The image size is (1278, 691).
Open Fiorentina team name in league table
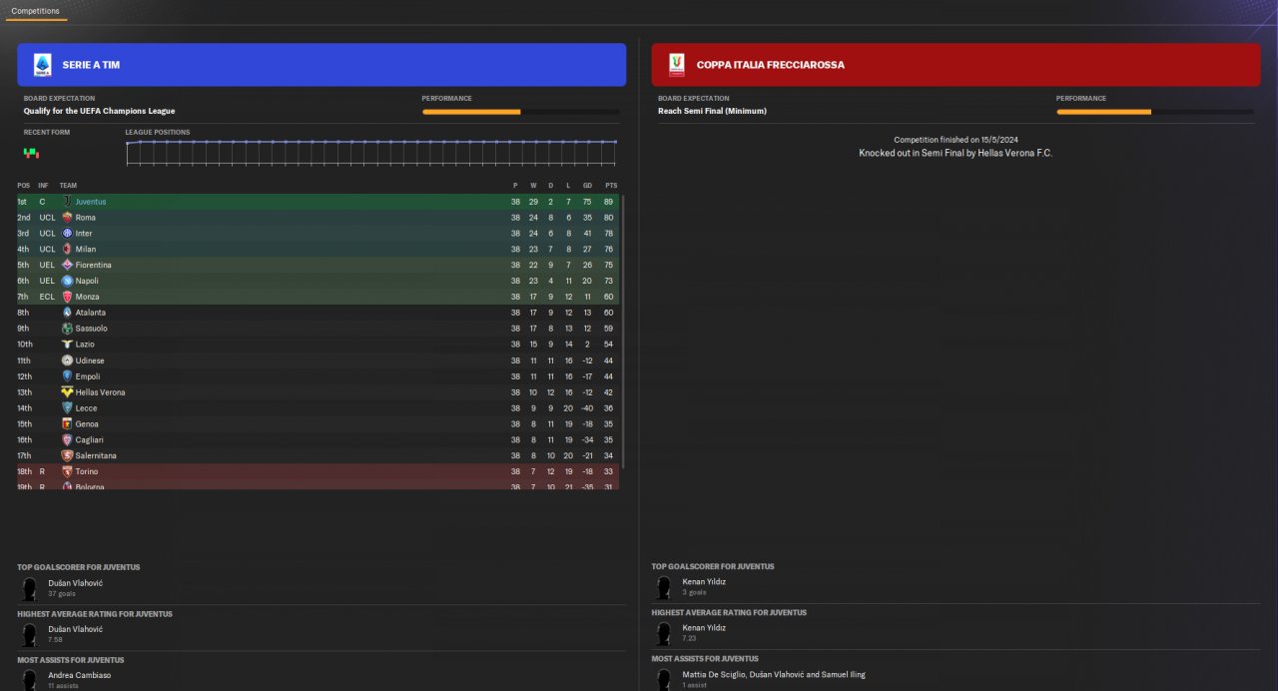point(93,265)
